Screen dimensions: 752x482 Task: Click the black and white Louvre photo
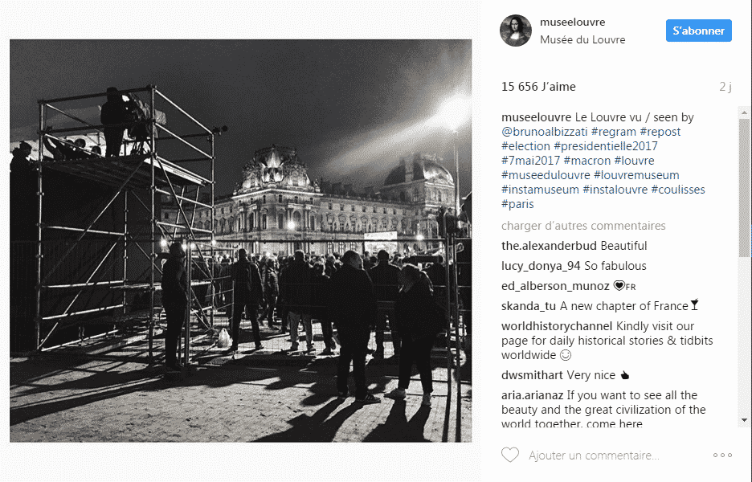241,241
